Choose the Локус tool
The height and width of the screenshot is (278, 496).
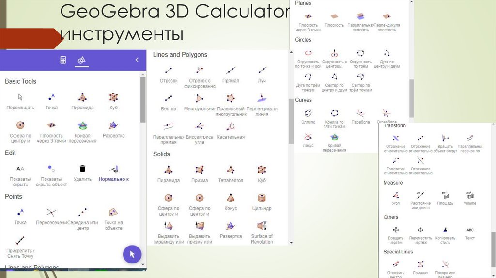click(x=308, y=140)
